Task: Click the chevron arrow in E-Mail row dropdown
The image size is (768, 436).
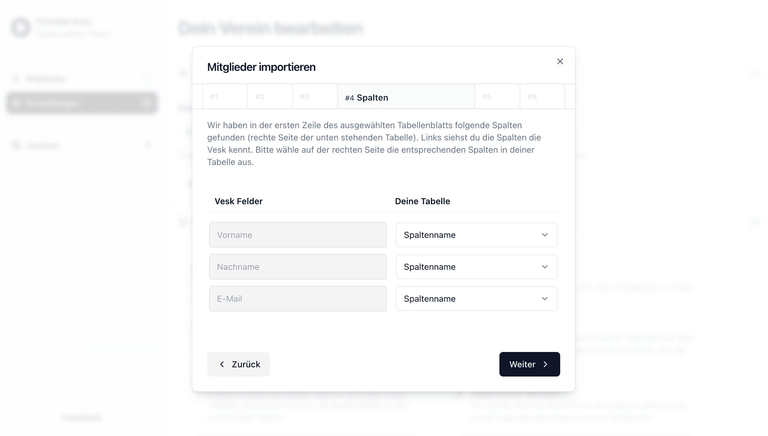Action: (545, 299)
